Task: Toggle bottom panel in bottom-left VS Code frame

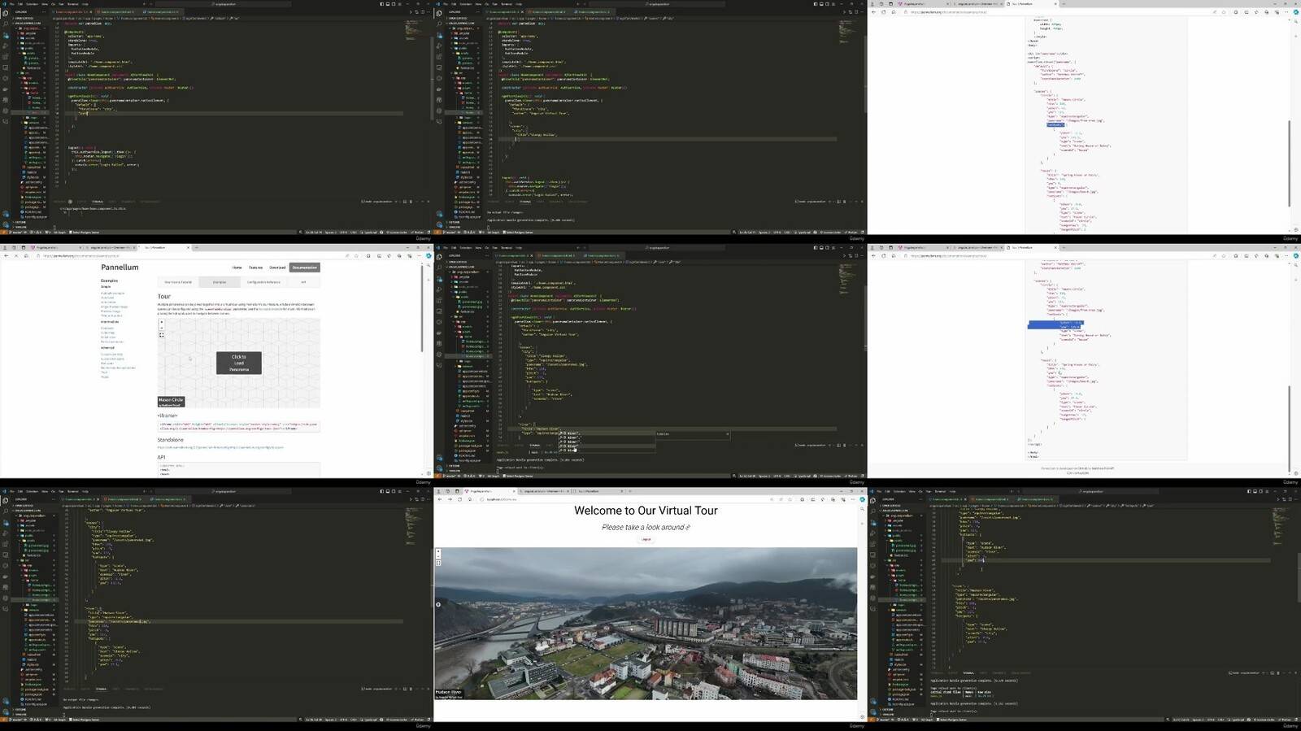Action: tap(388, 491)
